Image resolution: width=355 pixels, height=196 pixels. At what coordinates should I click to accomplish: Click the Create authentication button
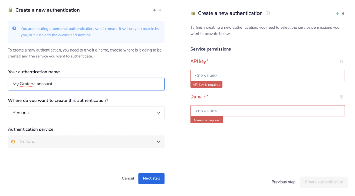(x=324, y=182)
